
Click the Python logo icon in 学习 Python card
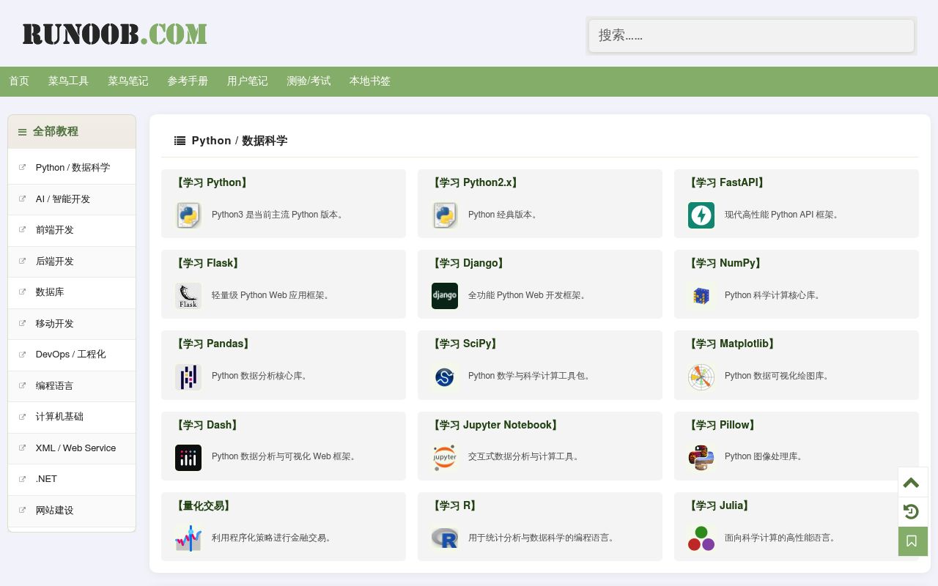coord(188,215)
